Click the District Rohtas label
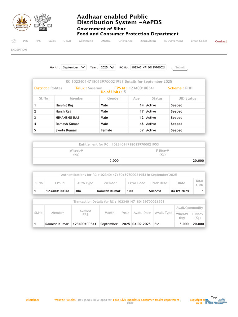This screenshot has height=317, width=238. click(x=48, y=88)
